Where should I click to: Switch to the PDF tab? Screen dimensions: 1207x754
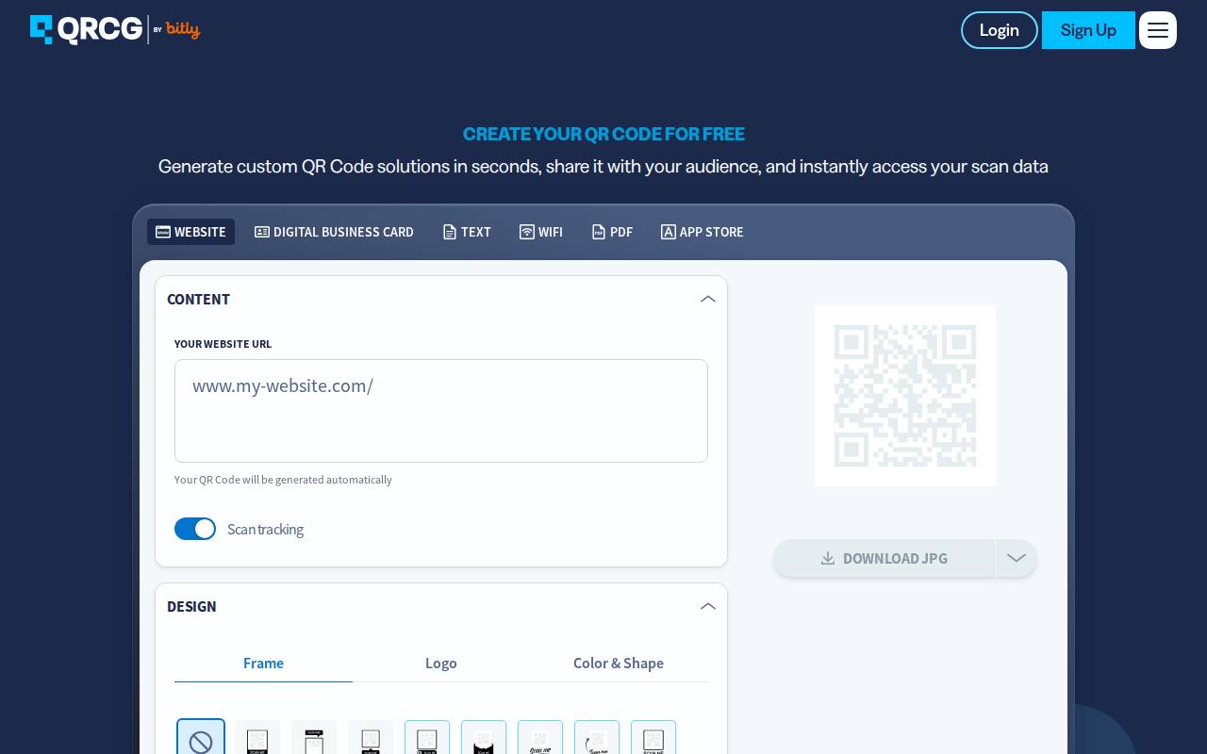click(612, 232)
